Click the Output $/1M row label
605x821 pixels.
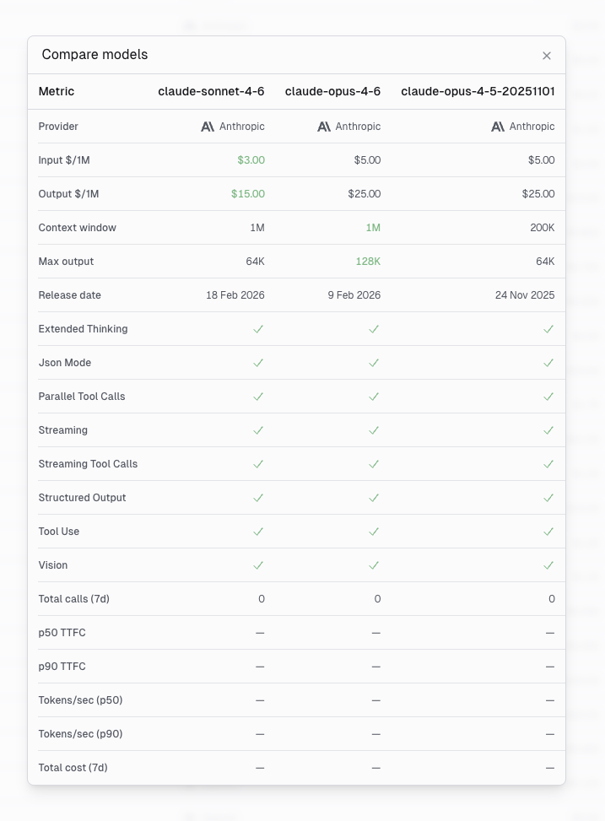point(68,194)
